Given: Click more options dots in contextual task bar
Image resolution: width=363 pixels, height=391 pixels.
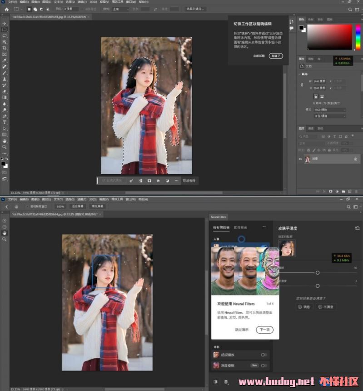Looking at the screenshot, I should pos(176,181).
